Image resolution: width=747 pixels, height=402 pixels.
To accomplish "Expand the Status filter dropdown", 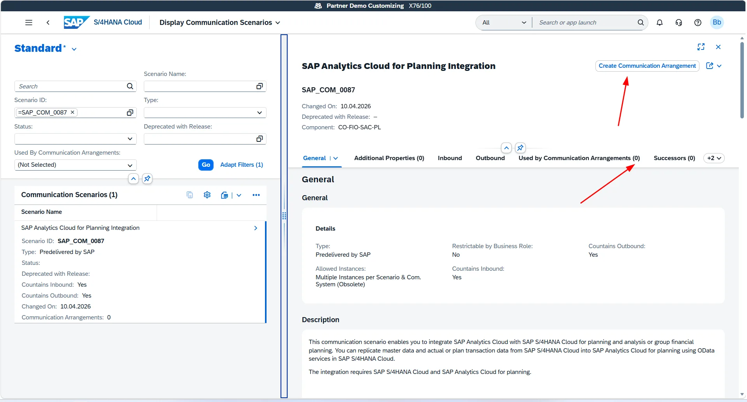I will [x=130, y=139].
